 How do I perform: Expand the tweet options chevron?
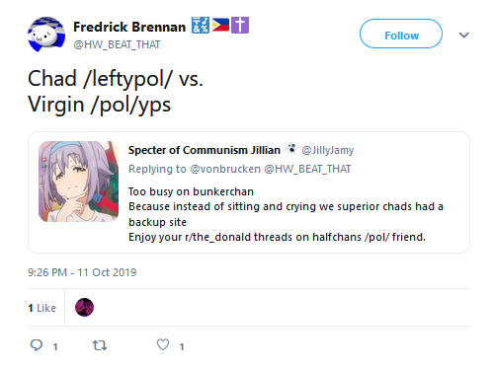463,35
